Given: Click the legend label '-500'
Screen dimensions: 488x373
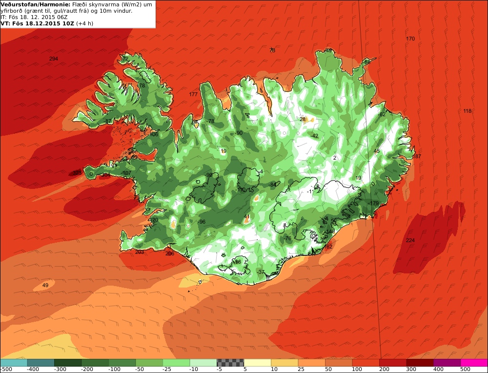Looking at the screenshot, I should [x=6, y=370].
